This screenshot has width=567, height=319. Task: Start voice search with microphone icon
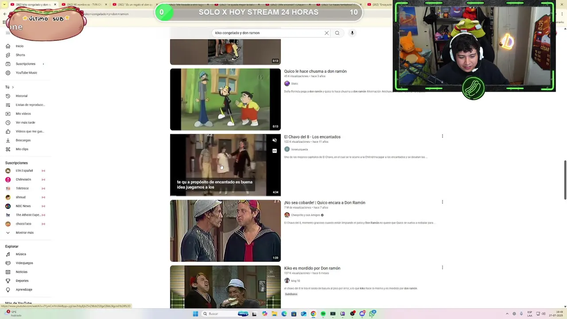pyautogui.click(x=352, y=33)
